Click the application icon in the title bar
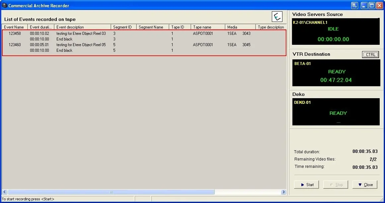 (4, 6)
